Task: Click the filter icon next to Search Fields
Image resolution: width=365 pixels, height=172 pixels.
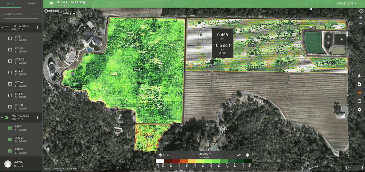Action: click(34, 14)
